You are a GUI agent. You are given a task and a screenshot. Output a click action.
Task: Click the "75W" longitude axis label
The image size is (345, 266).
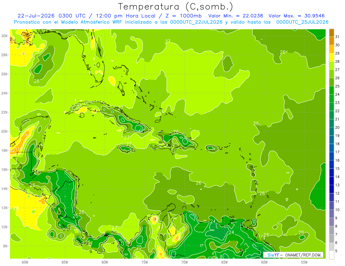(145, 262)
